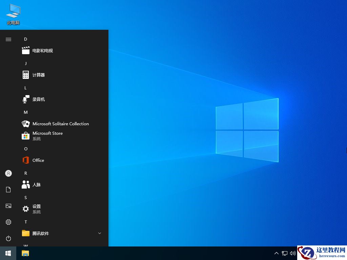Click the Documents icon in Start sidebar
Screen dimensions: 347x260
coord(8,190)
